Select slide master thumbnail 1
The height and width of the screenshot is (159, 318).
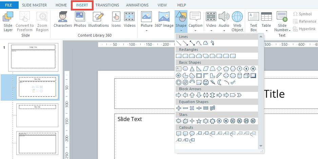pyautogui.click(x=33, y=57)
